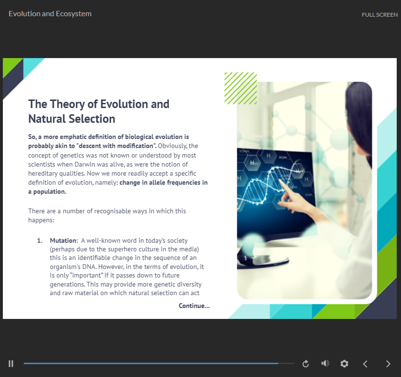Viewport: 401px width, 377px height.
Task: Pause the slide playback
Action: 11,364
